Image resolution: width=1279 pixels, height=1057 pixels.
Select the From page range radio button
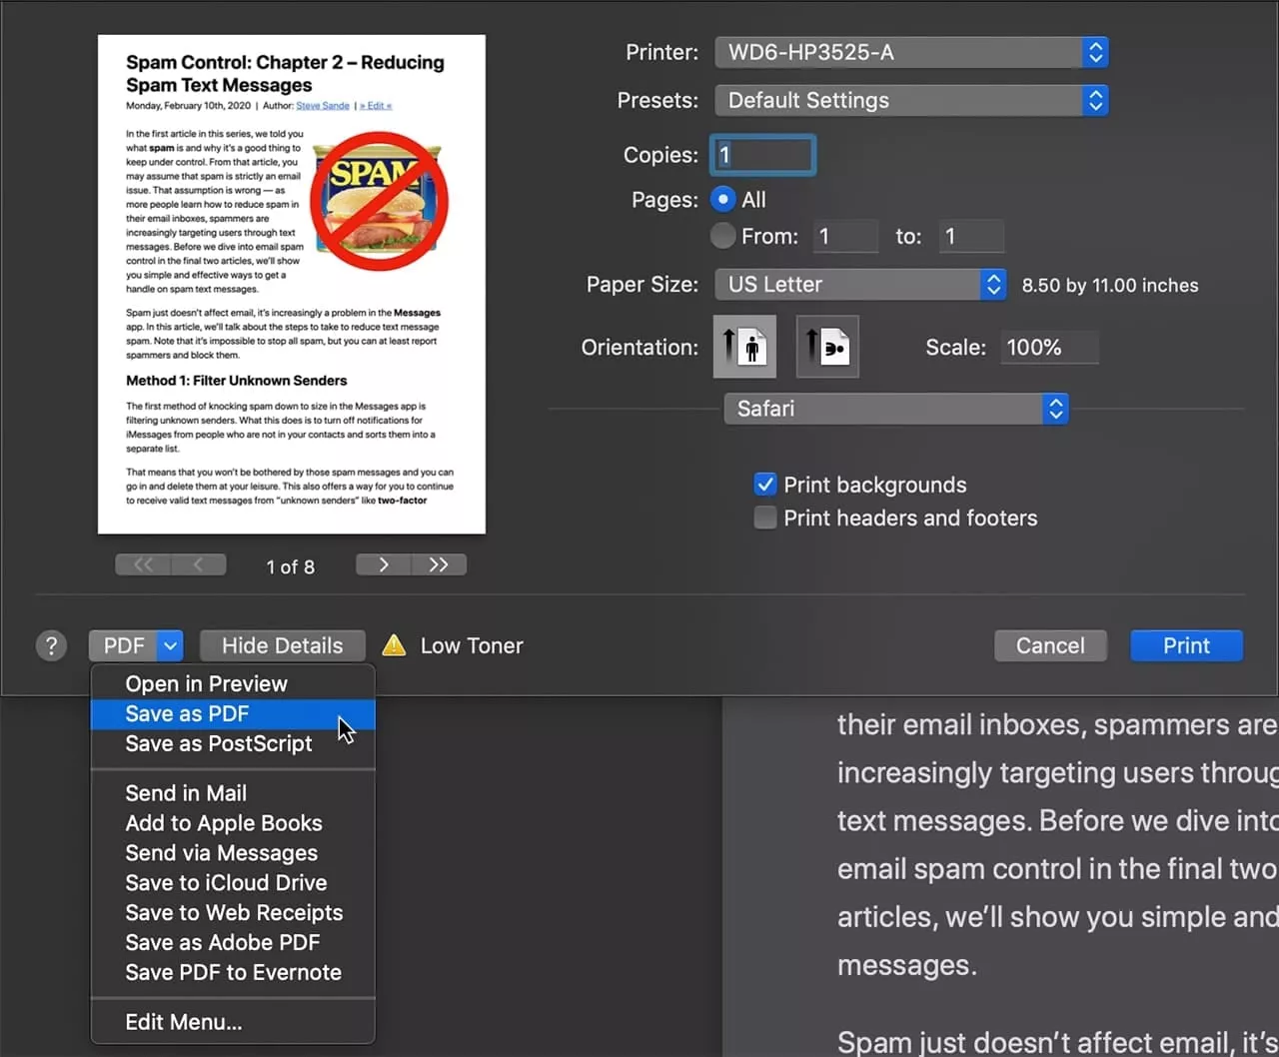(x=722, y=236)
